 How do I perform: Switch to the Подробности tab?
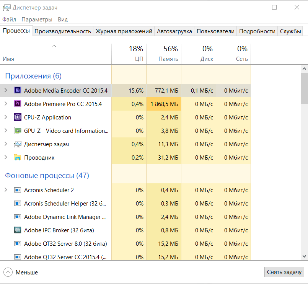257,31
